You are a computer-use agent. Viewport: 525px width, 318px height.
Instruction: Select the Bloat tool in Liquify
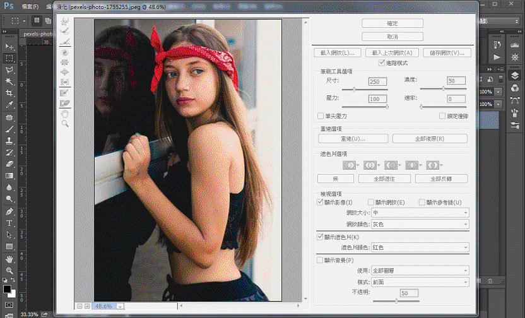tap(65, 72)
